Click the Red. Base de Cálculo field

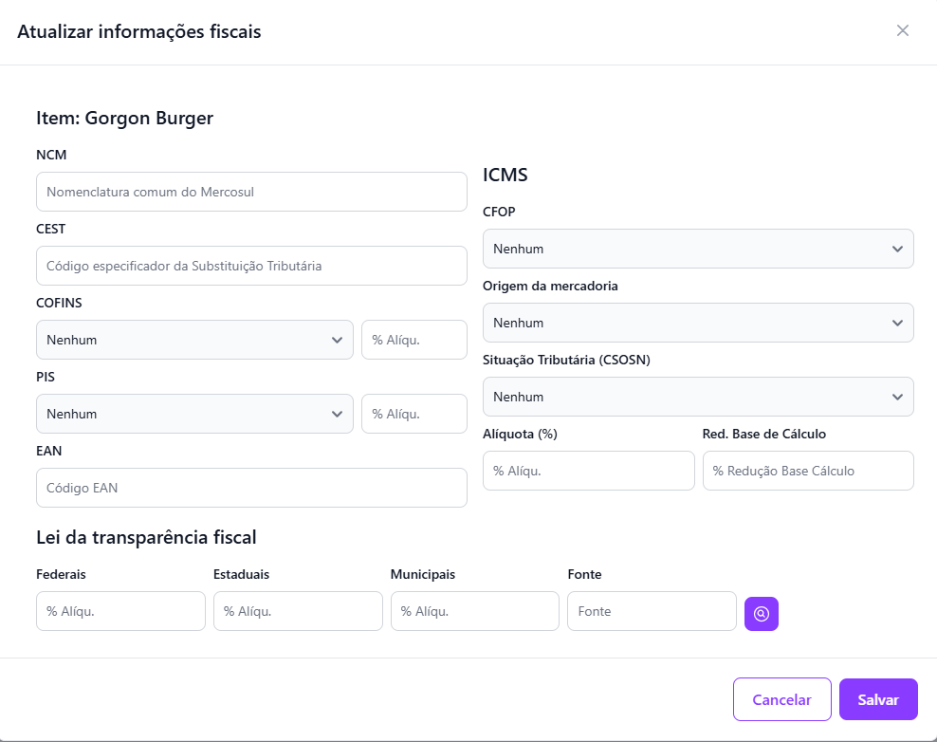point(808,471)
